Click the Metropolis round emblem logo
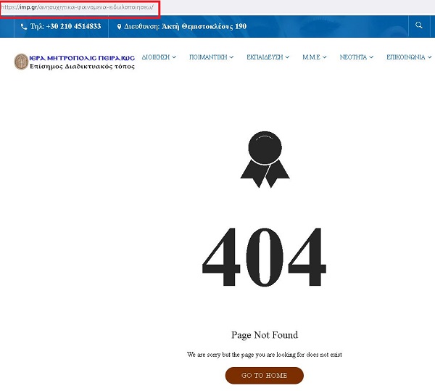 21,62
